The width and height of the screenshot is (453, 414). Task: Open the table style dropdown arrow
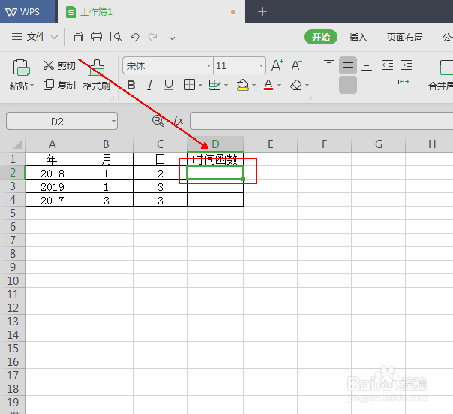tap(226, 85)
